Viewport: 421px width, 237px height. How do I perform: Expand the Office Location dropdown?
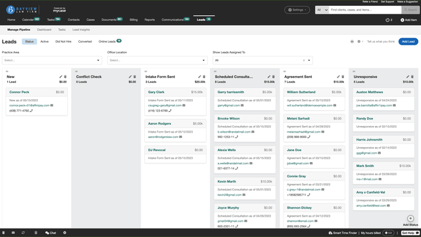pos(157,60)
